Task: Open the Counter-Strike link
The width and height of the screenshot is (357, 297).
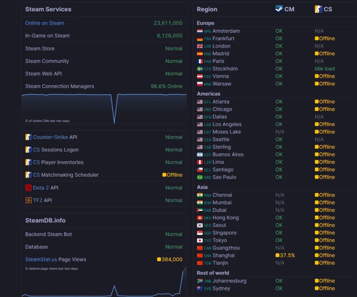Action: [50, 137]
